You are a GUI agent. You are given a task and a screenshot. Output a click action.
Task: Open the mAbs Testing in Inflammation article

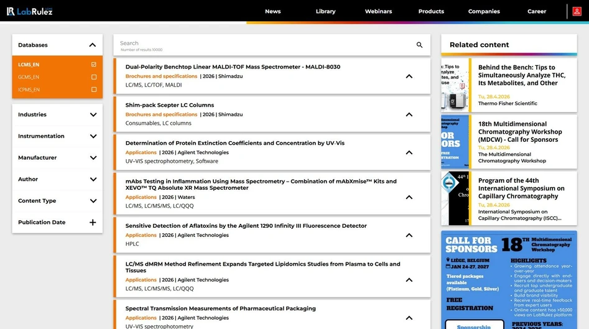(261, 184)
